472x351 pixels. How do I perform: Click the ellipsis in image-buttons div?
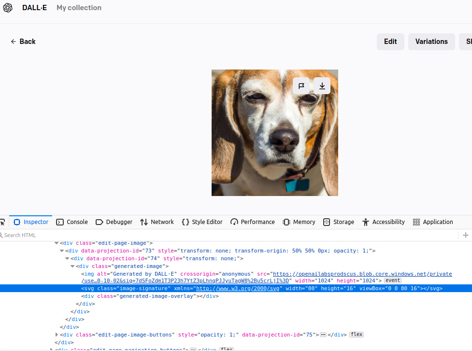pos(323,335)
